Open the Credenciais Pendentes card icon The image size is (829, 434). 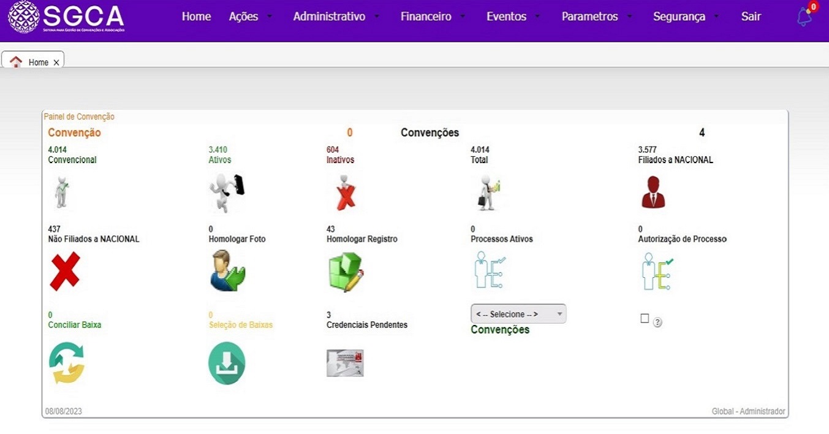(x=345, y=363)
